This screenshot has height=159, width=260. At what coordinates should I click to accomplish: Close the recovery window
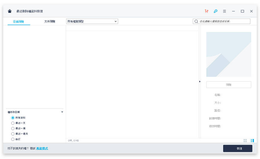point(251,11)
